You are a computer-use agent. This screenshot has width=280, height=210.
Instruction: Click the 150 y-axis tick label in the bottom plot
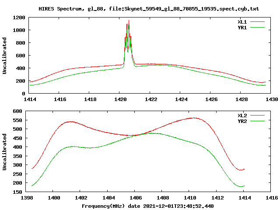[x=17, y=192]
